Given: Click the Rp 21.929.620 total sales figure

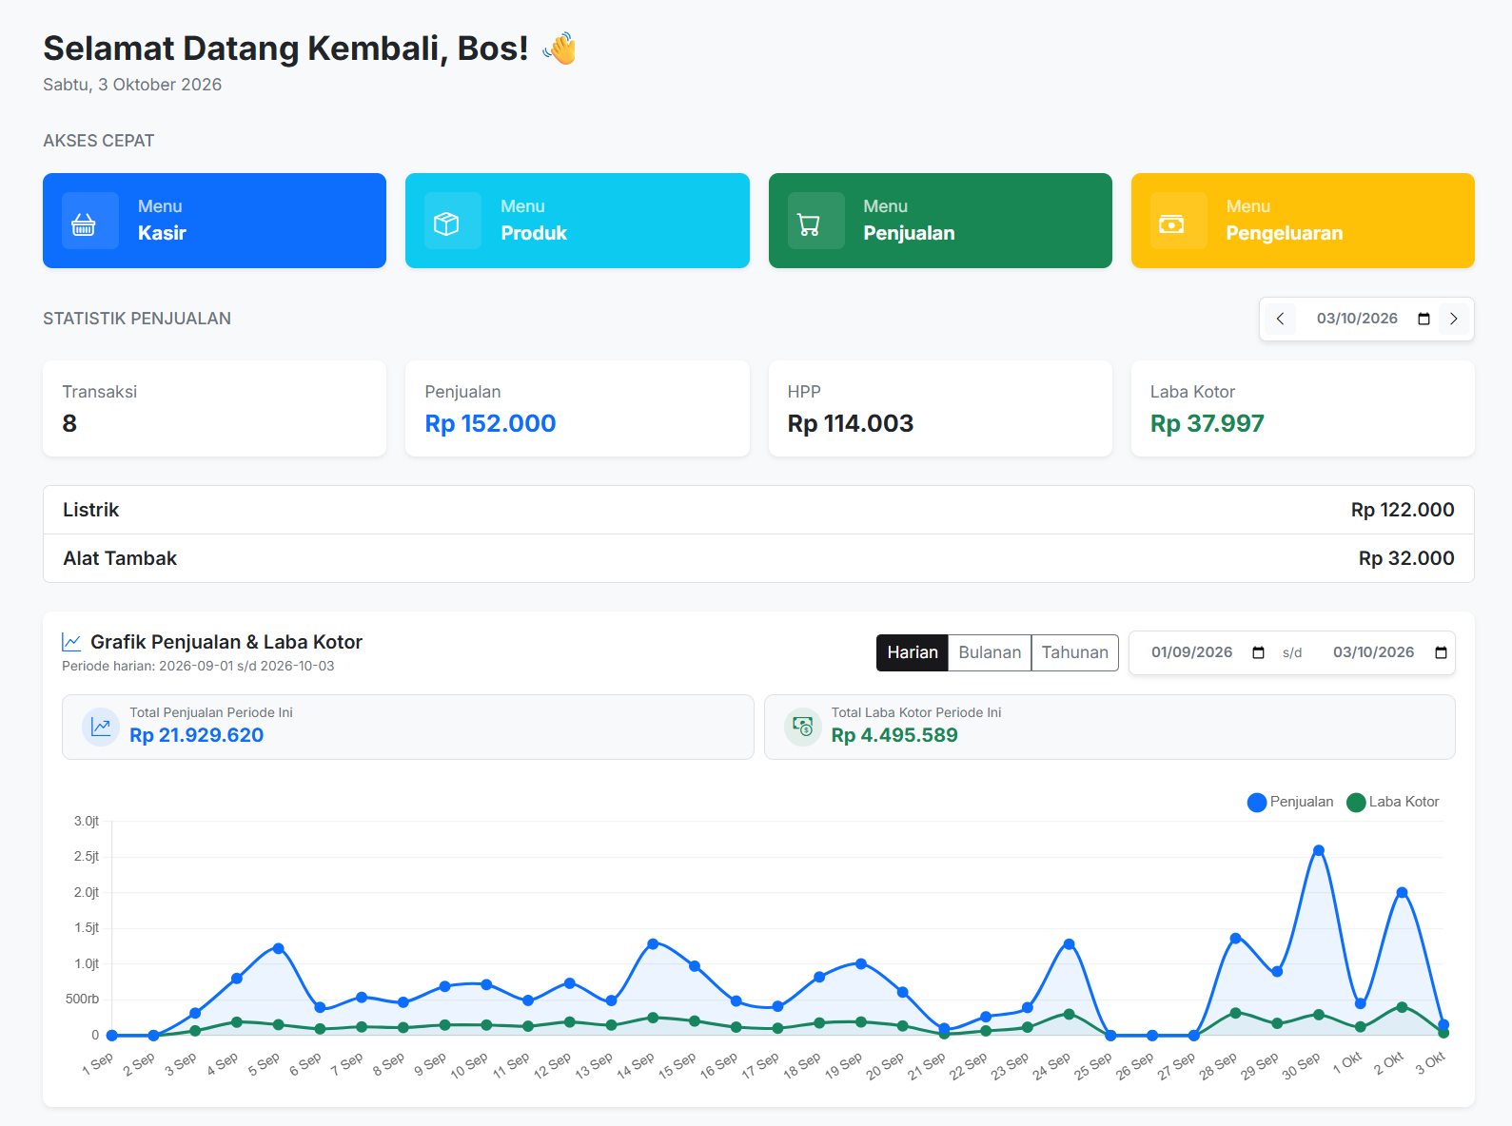Looking at the screenshot, I should pyautogui.click(x=196, y=735).
